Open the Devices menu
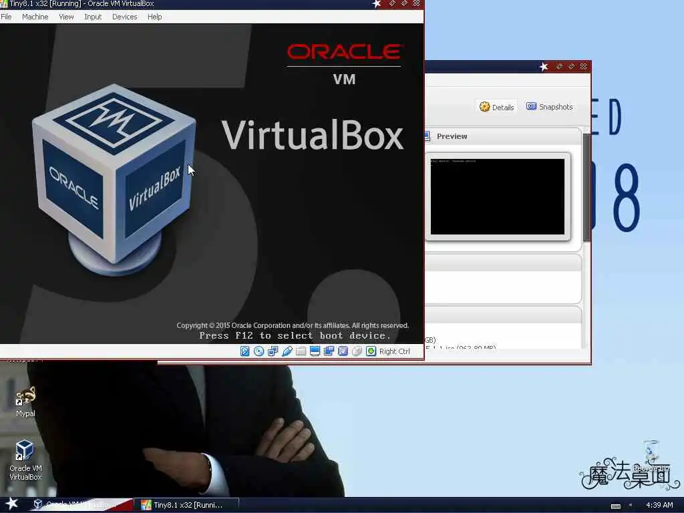The height and width of the screenshot is (513, 684). [124, 17]
